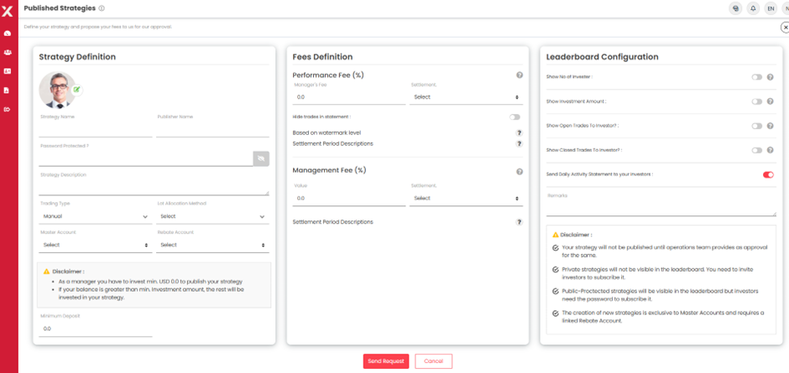
Task: Click the Cancel button
Action: pyautogui.click(x=433, y=361)
